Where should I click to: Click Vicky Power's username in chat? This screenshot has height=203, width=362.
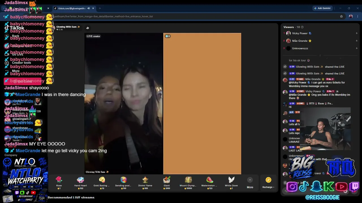point(313,91)
